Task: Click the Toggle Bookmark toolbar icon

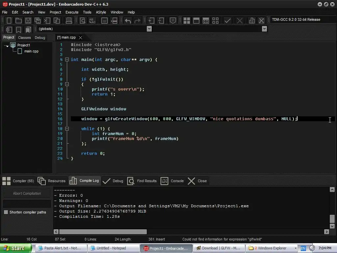Action: pos(18,29)
